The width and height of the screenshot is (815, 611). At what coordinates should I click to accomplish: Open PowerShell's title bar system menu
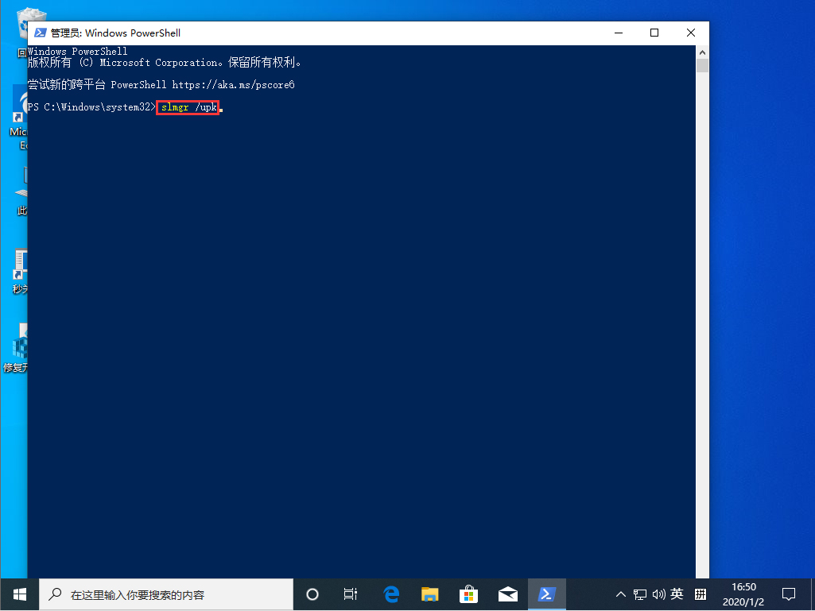pyautogui.click(x=40, y=33)
